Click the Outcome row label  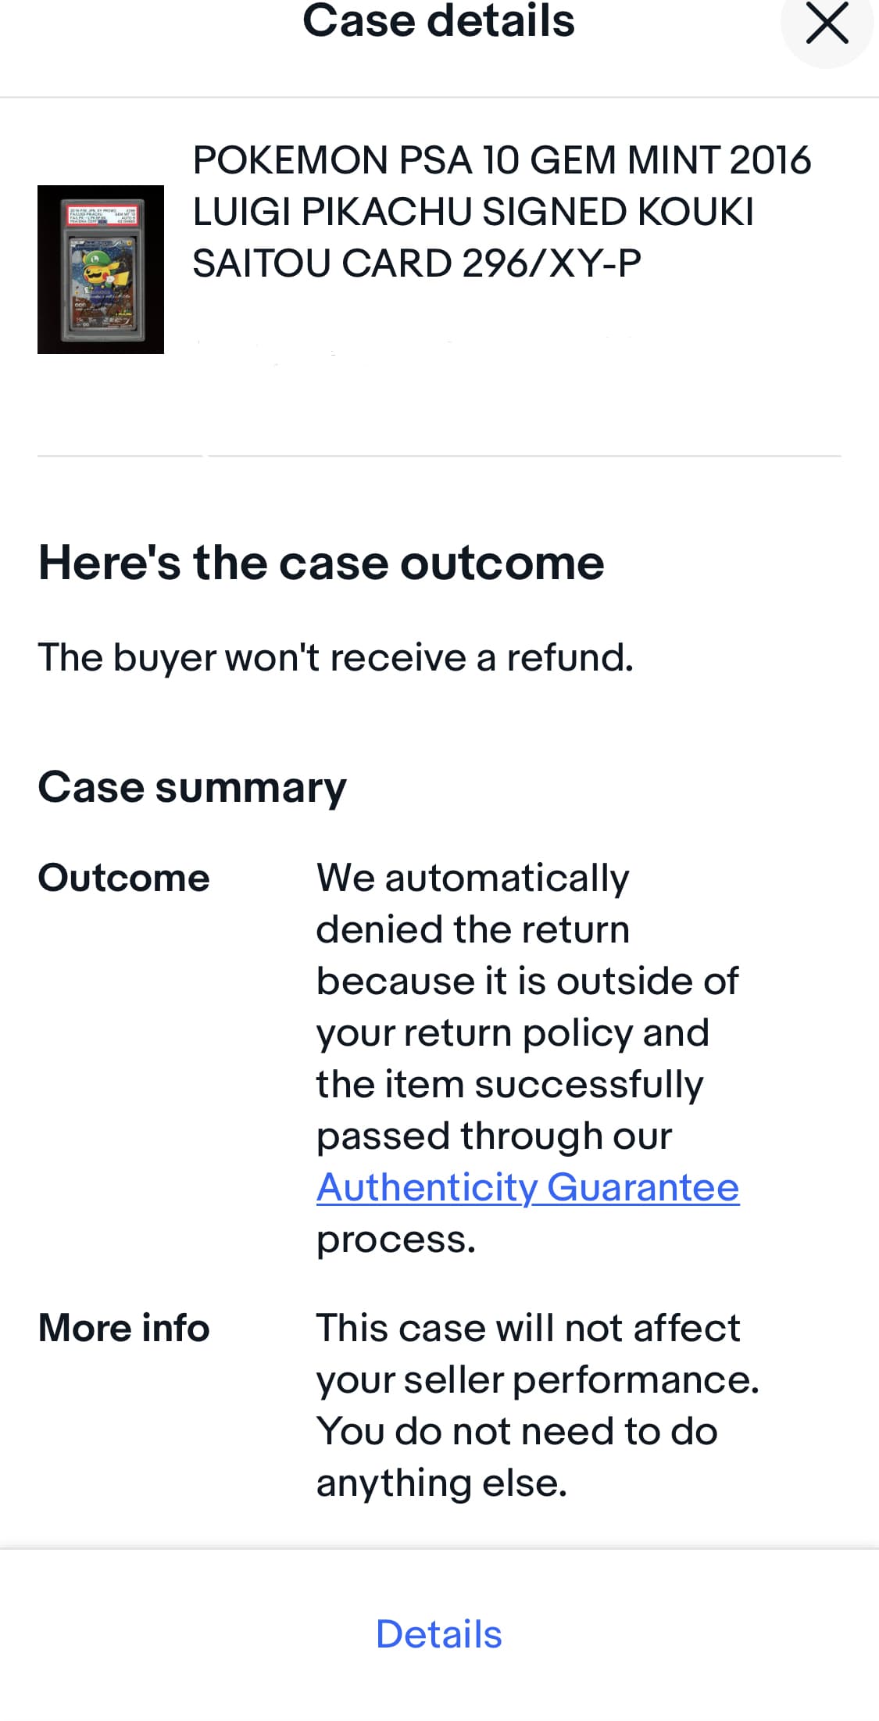click(x=124, y=878)
